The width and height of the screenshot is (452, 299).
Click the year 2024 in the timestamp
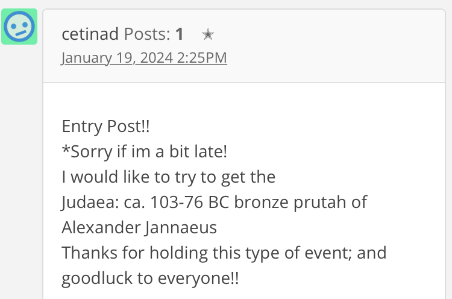pyautogui.click(x=157, y=58)
